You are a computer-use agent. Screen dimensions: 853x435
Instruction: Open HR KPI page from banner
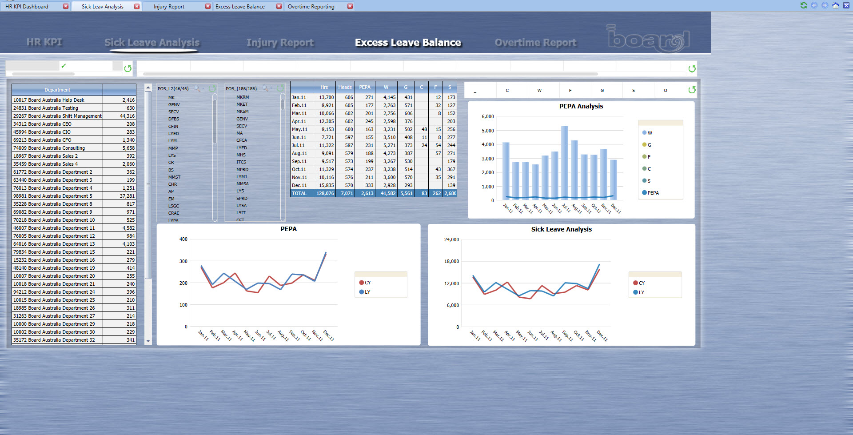tap(44, 42)
